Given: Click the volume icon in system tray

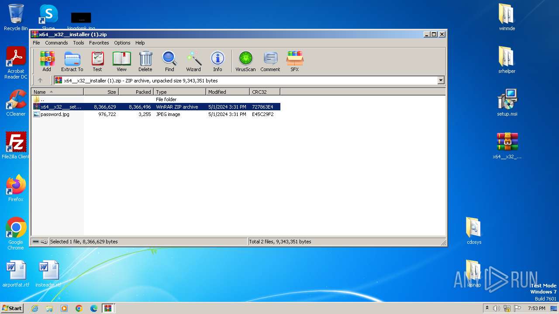Looking at the screenshot, I should 497,308.
